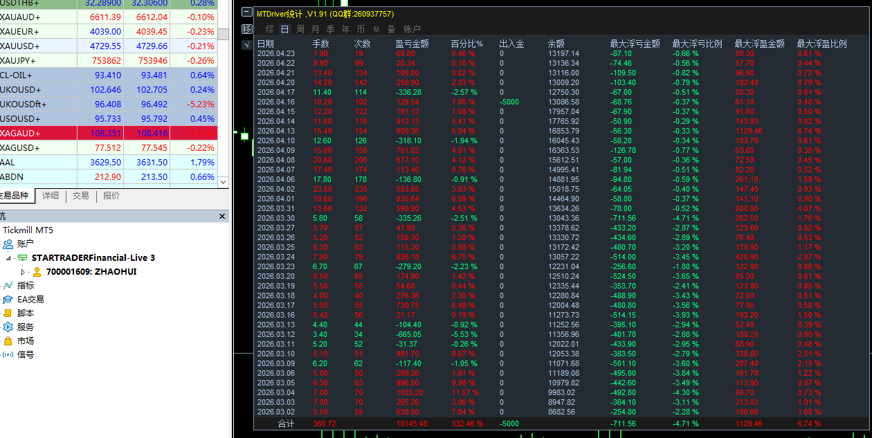Click the 信号 signals icon in Navigator
The height and width of the screenshot is (438, 872).
point(8,354)
